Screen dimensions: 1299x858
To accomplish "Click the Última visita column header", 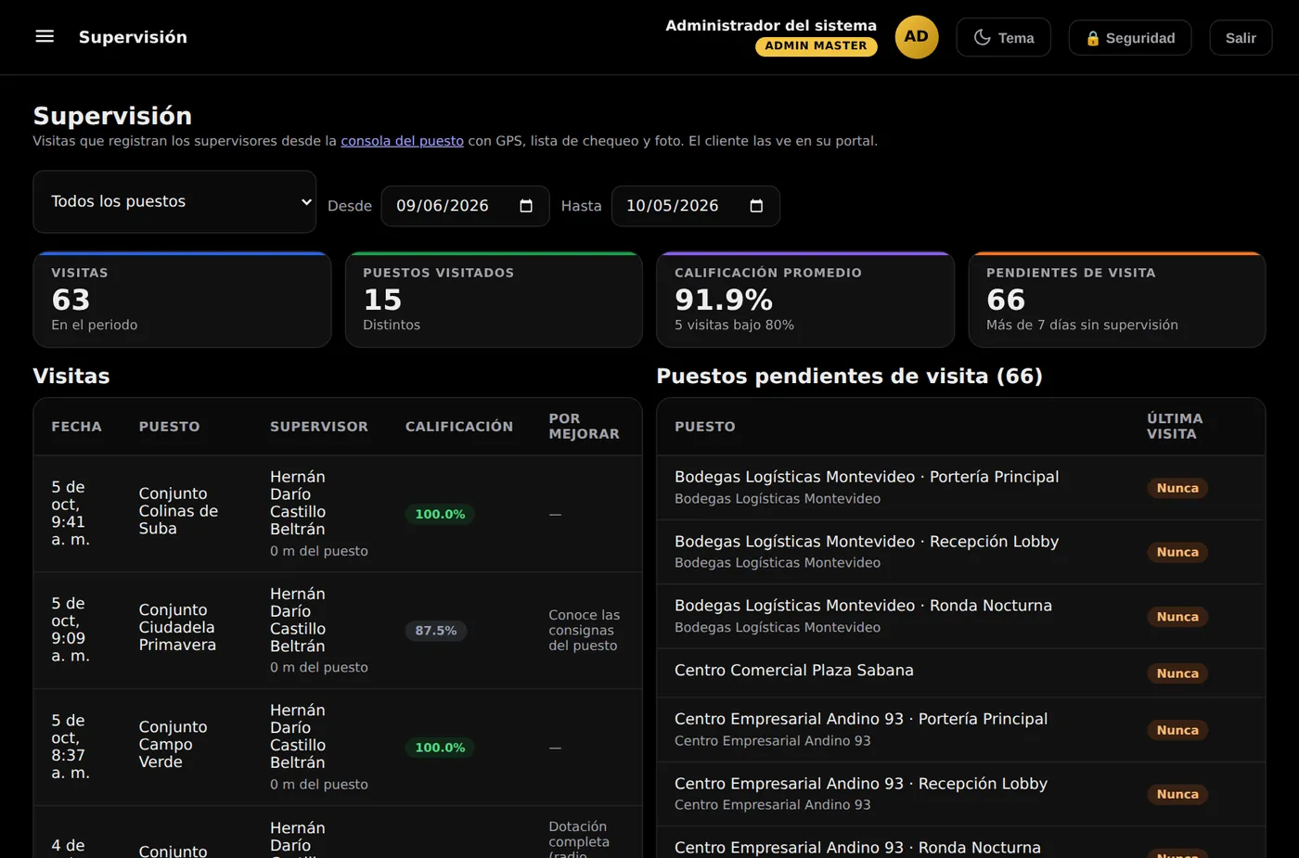I will (x=1175, y=427).
